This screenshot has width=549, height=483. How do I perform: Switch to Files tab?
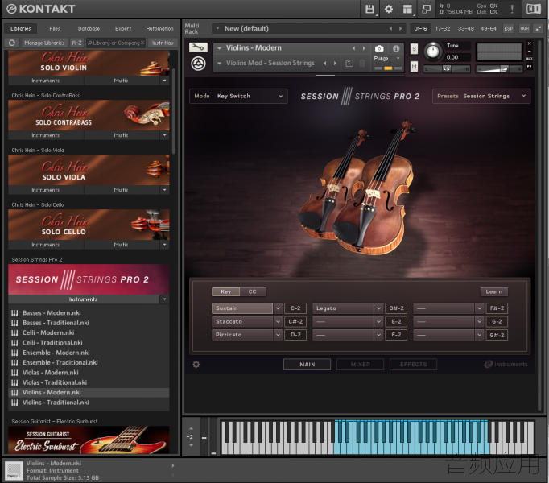tap(55, 28)
